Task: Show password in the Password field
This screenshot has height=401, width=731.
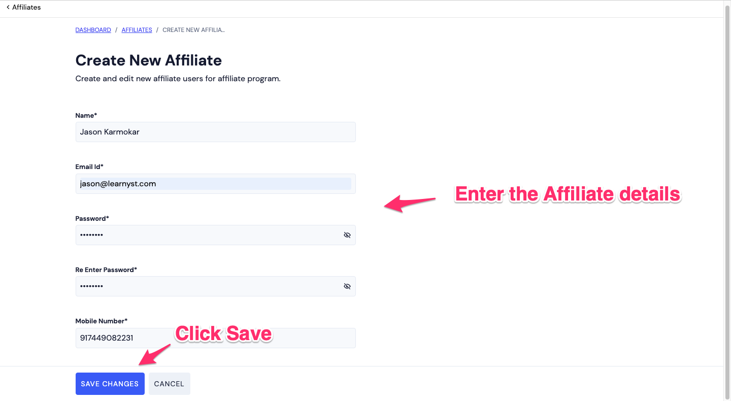Action: point(347,235)
